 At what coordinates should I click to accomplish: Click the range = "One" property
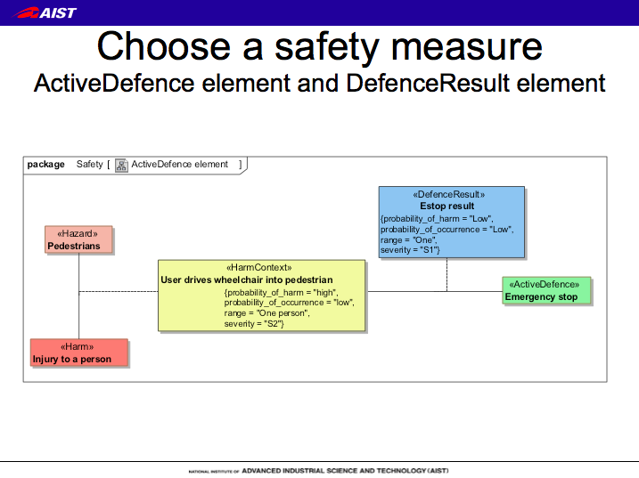click(x=406, y=240)
